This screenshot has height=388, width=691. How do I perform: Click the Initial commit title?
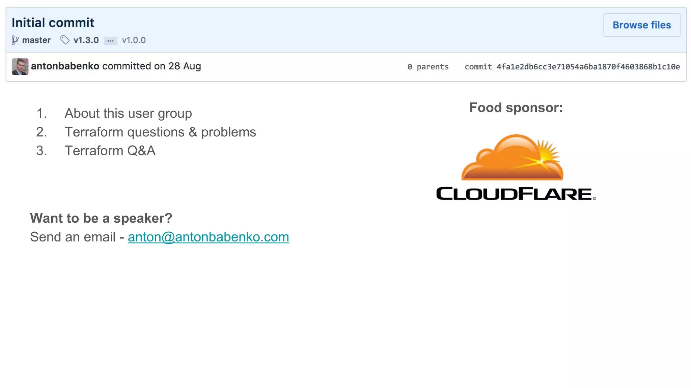53,23
